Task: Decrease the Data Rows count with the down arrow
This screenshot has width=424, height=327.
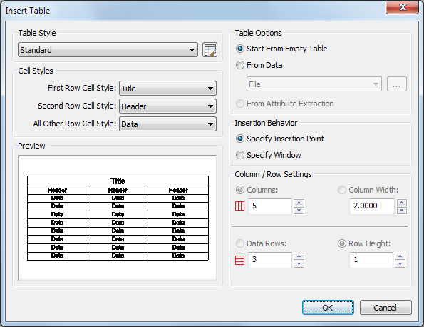Action: [299, 264]
